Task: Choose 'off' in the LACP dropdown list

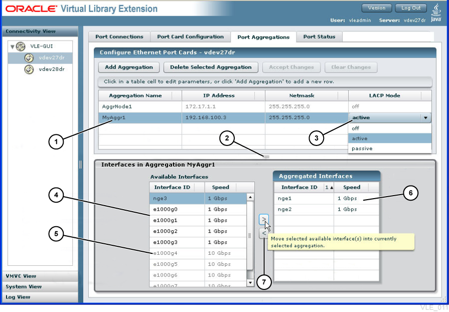Action: coord(390,128)
